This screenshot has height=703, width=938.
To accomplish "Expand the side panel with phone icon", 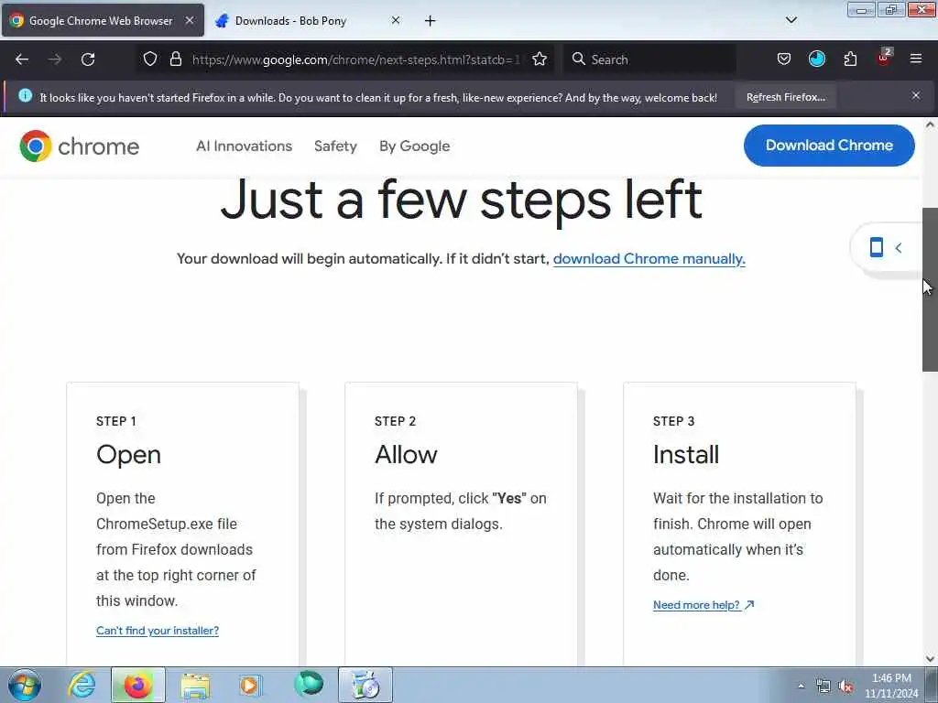I will [886, 247].
